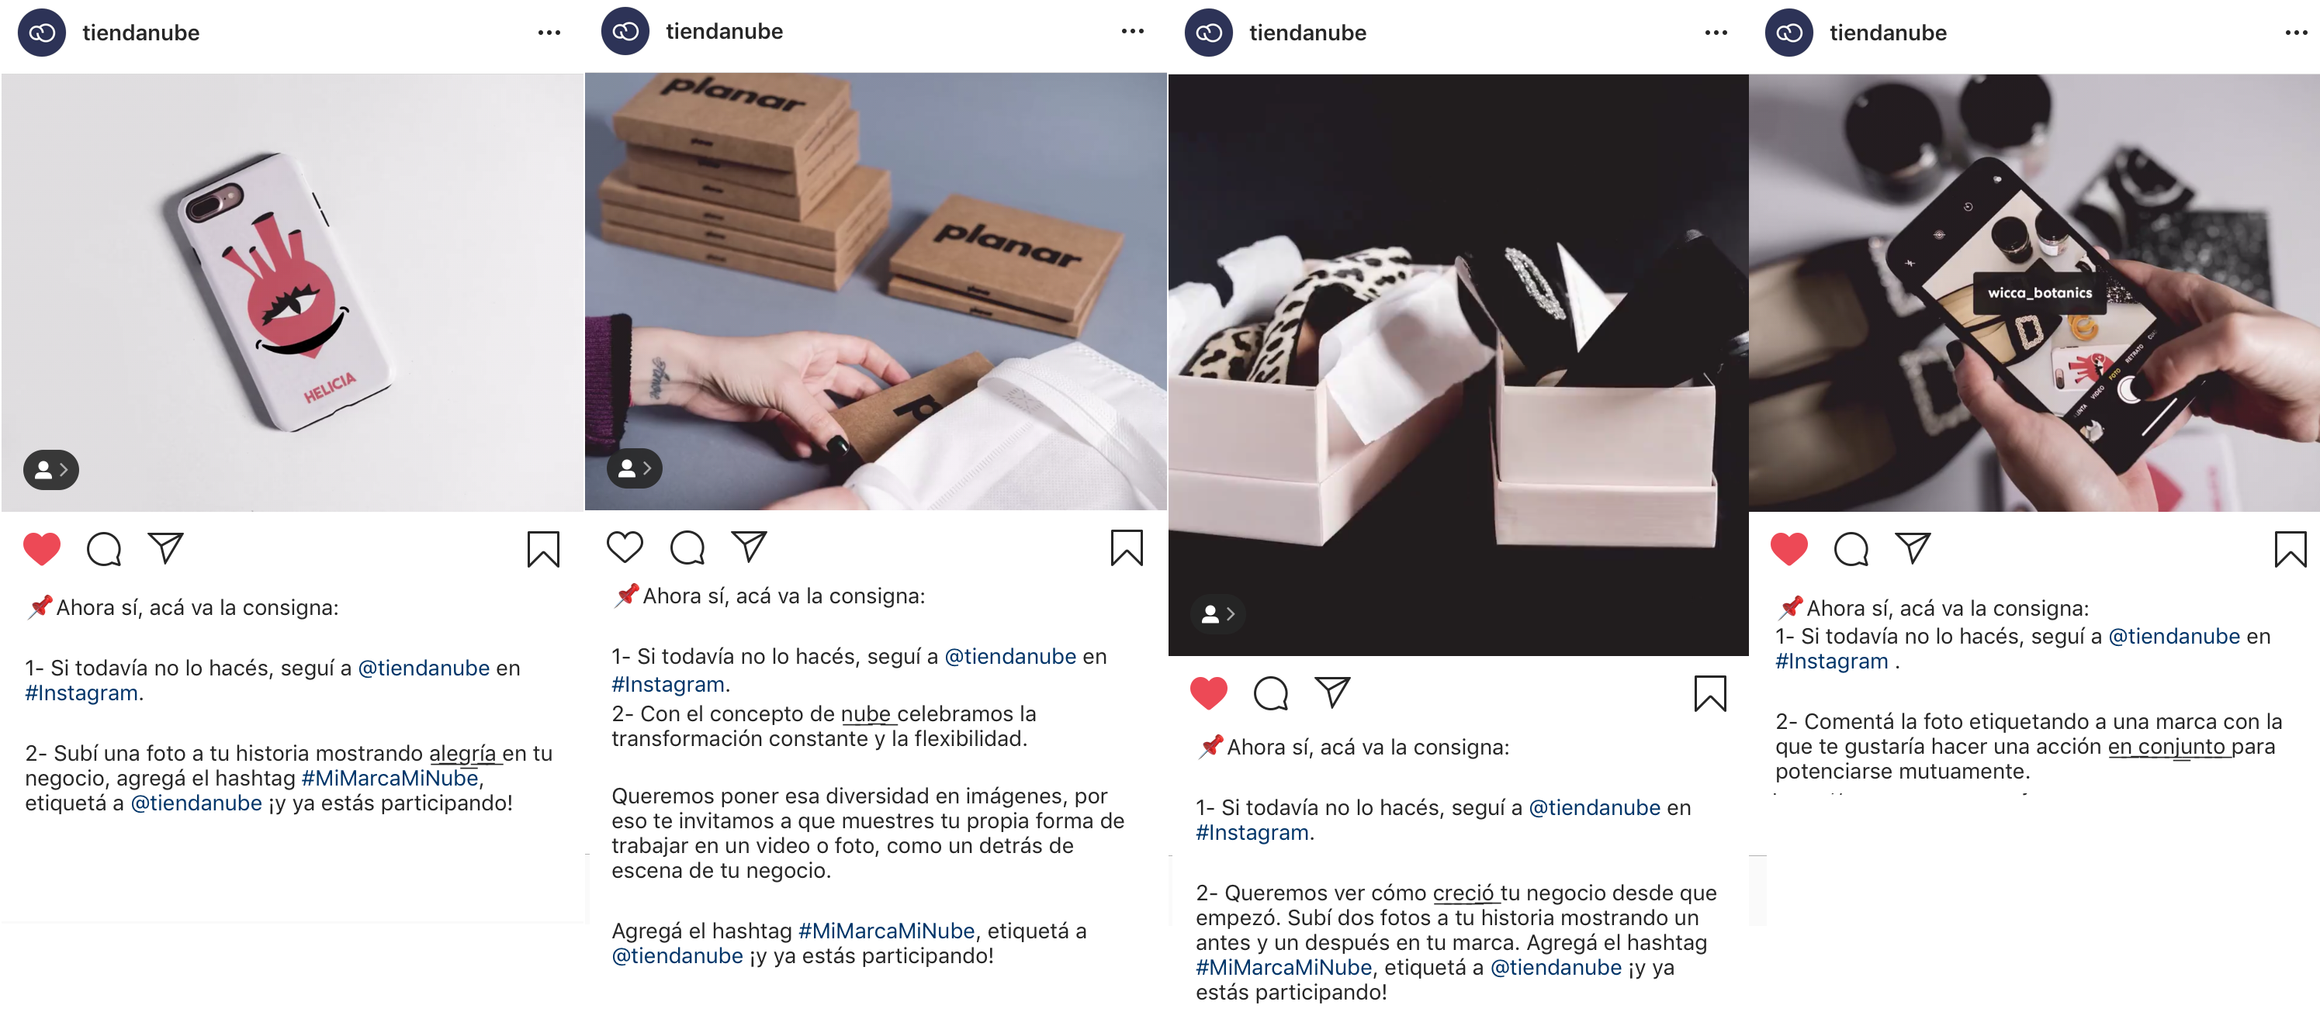Unlike the leopard shoes post
This screenshot has height=1012, width=2320.
point(1209,693)
